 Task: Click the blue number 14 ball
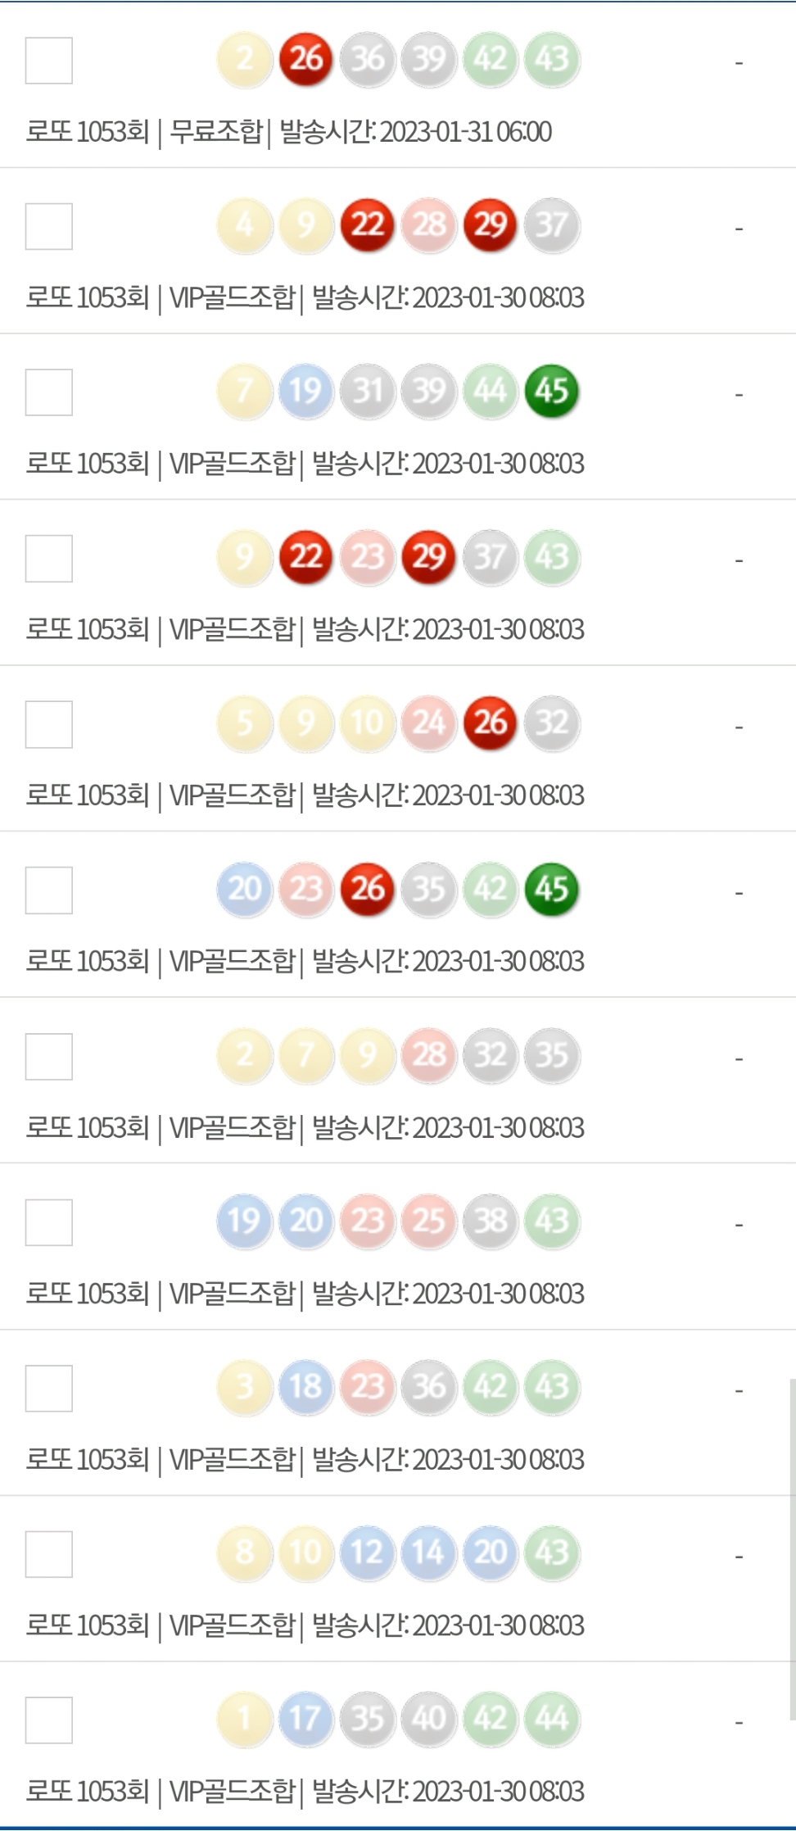pos(428,1552)
